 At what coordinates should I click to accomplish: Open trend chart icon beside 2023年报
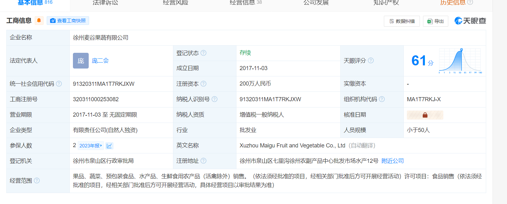point(109,146)
